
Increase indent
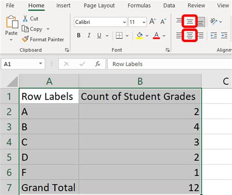[x=224, y=35]
